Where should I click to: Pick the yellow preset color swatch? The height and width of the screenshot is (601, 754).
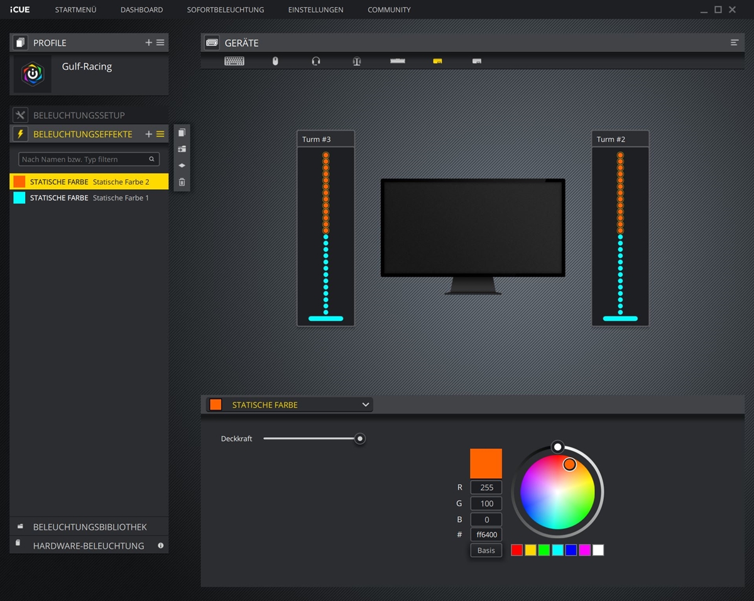tap(531, 550)
